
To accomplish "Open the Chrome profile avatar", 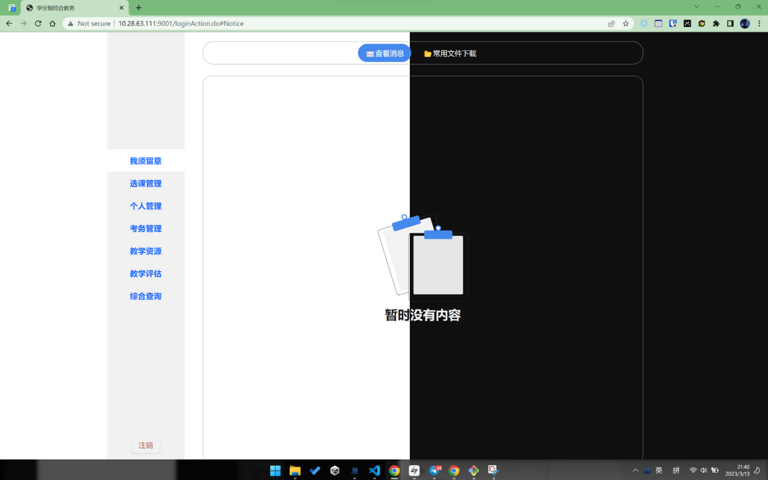I will (x=745, y=23).
